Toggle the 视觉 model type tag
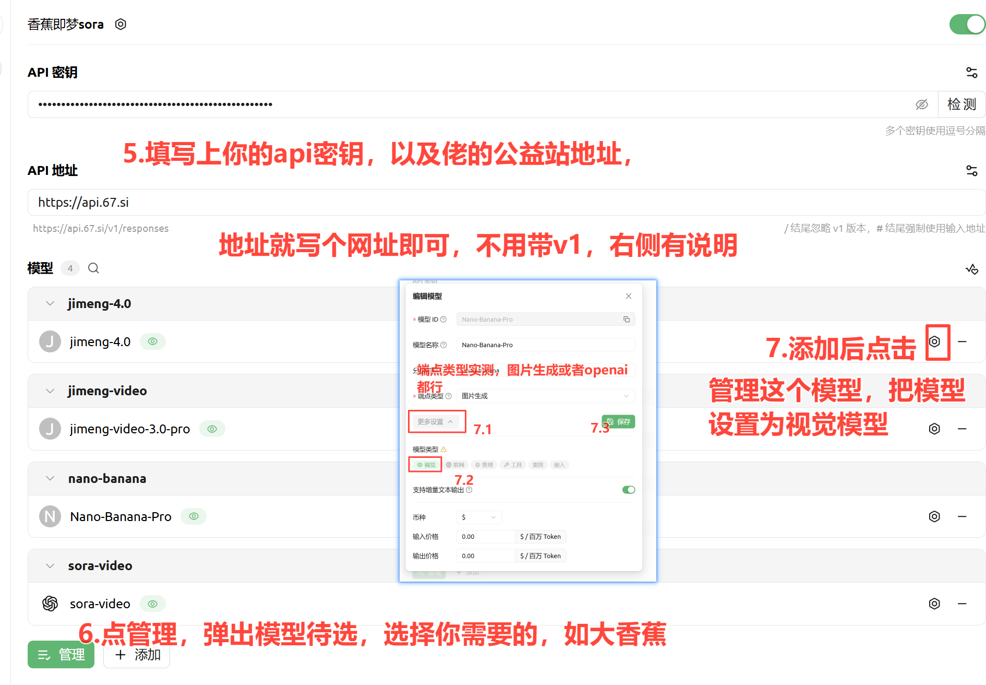 pyautogui.click(x=426, y=465)
